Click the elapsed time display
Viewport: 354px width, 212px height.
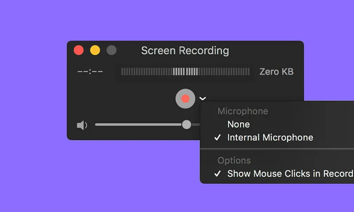[90, 72]
